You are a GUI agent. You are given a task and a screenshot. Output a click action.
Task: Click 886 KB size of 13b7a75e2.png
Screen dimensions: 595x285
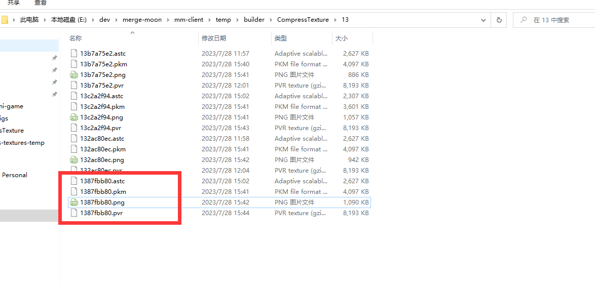click(x=359, y=74)
